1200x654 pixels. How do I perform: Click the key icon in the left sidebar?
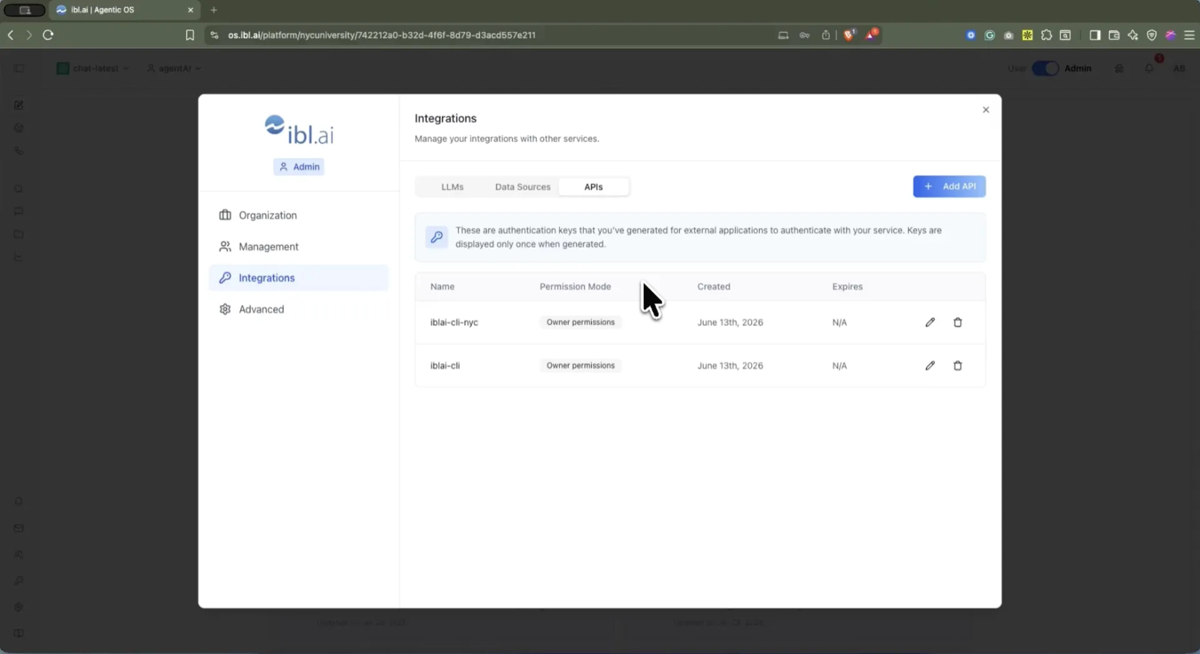pos(19,581)
